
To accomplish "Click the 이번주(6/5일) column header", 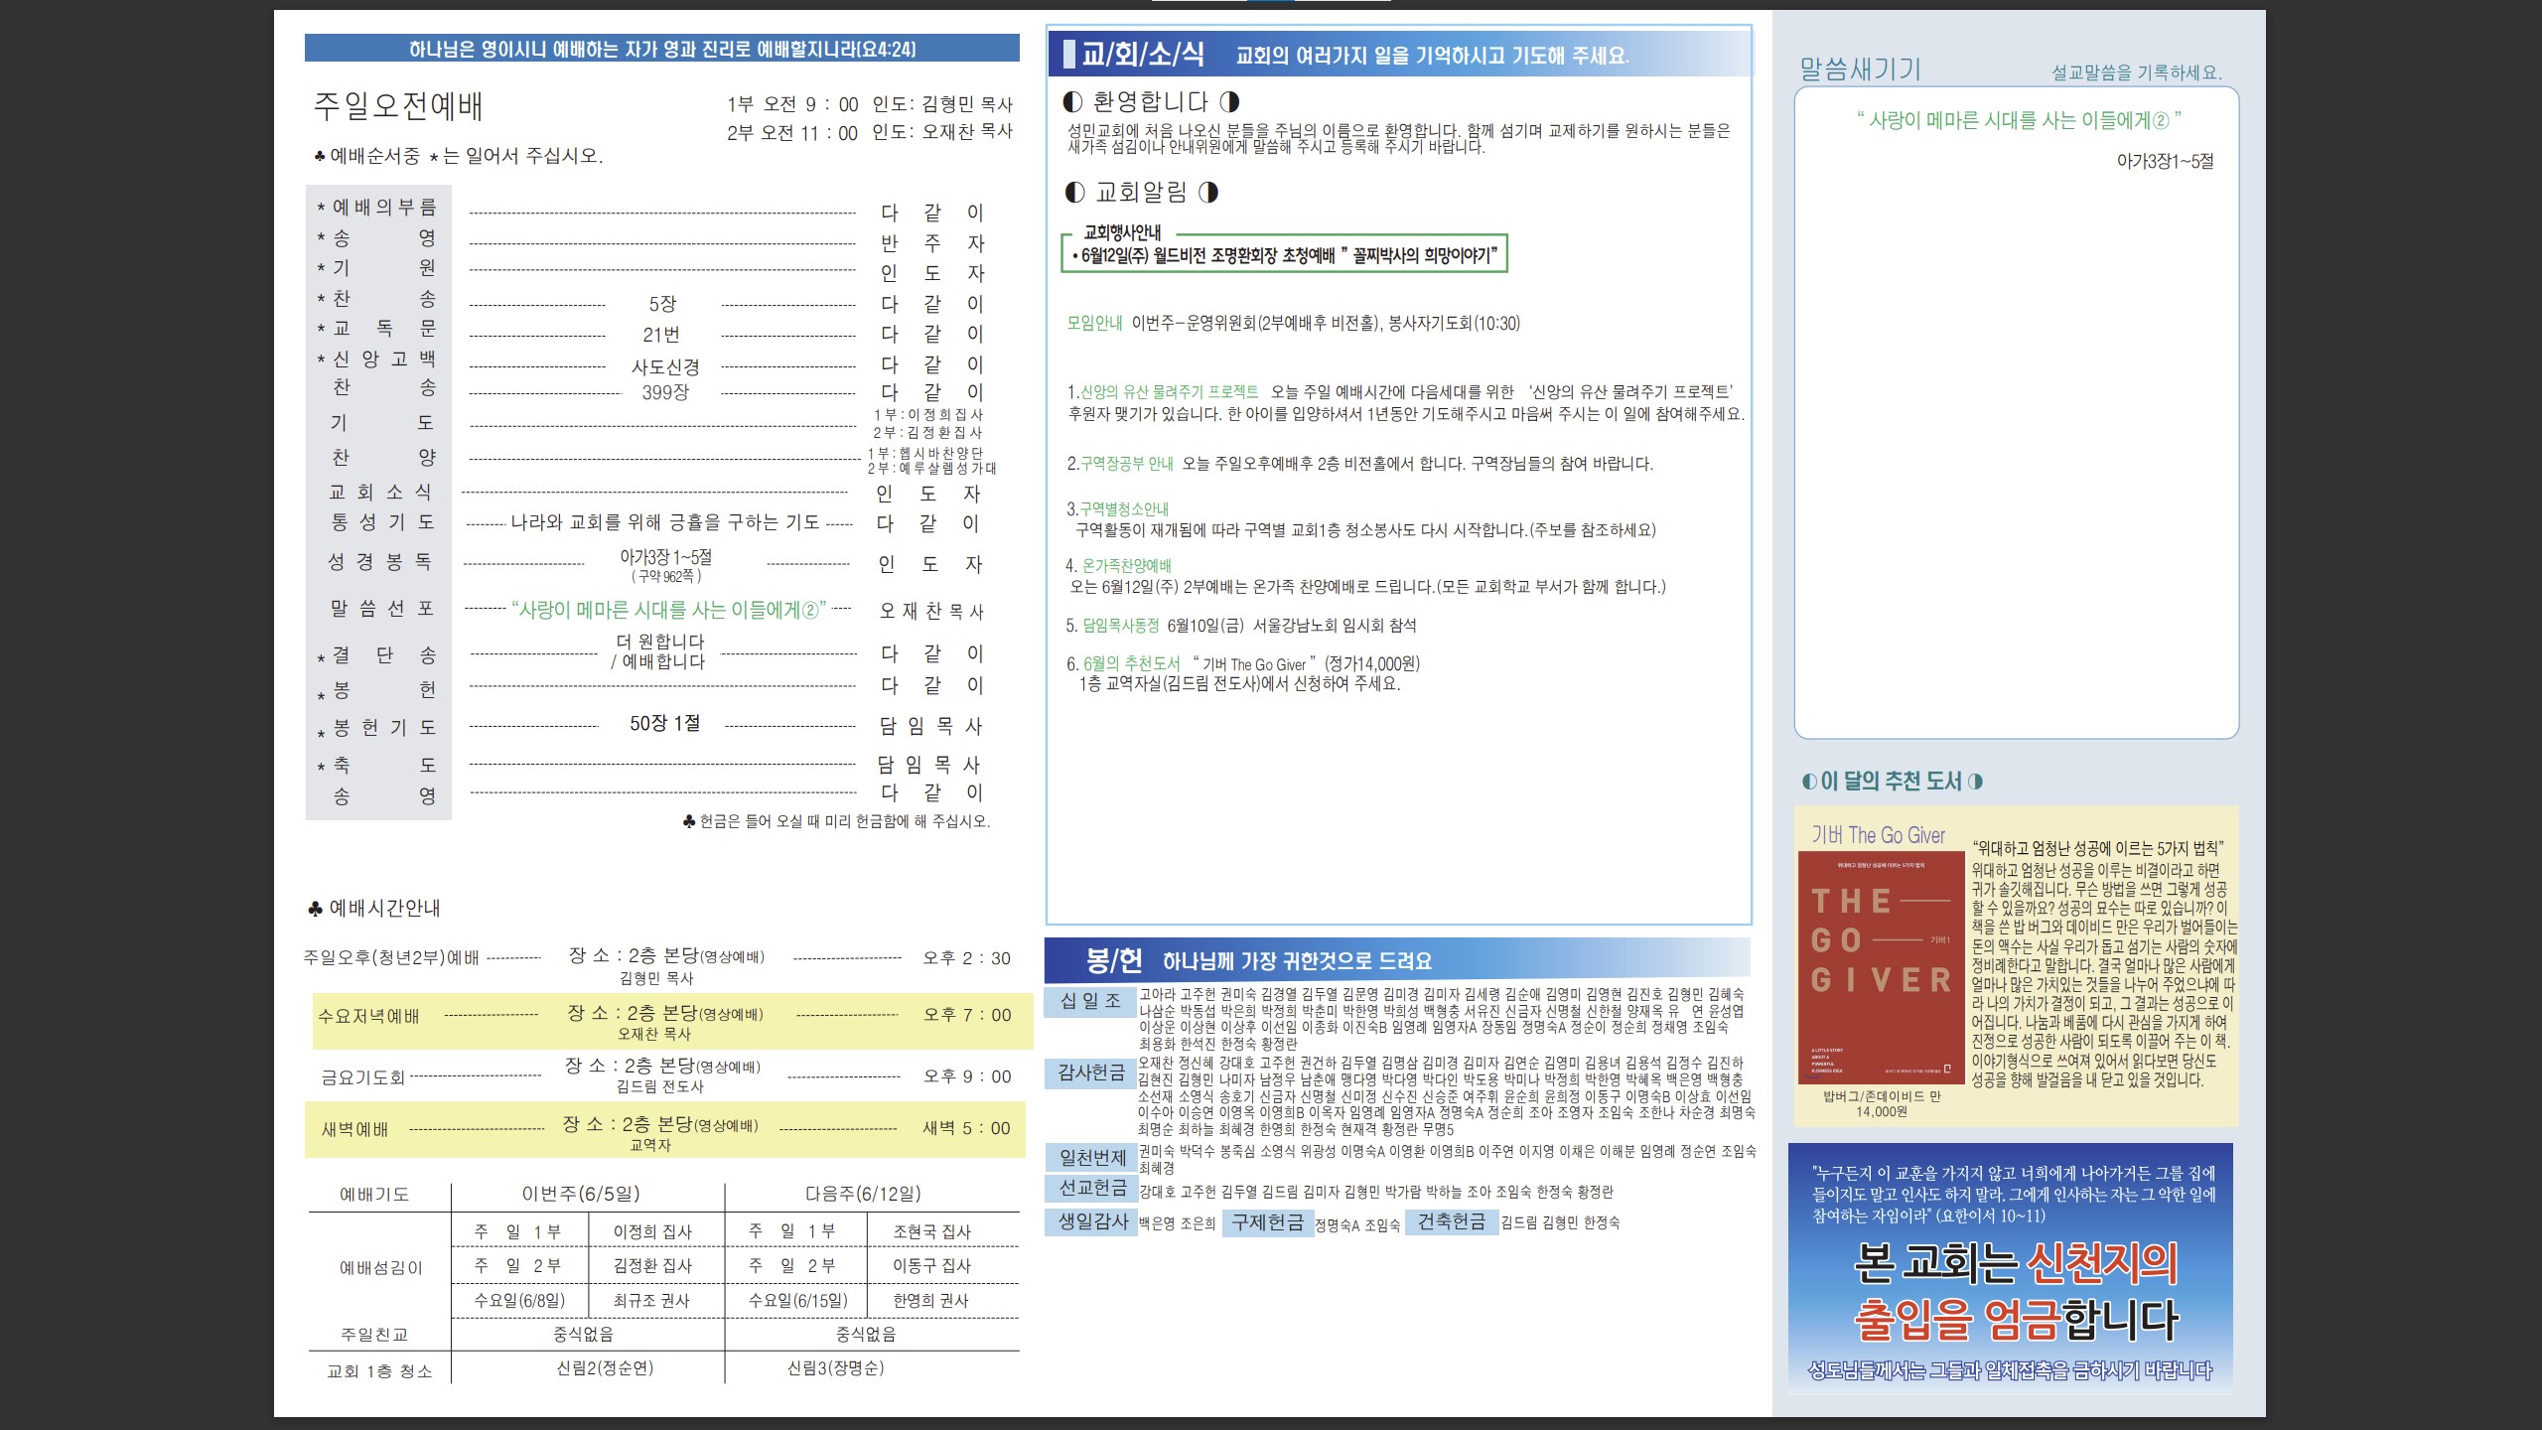I will tap(581, 1194).
